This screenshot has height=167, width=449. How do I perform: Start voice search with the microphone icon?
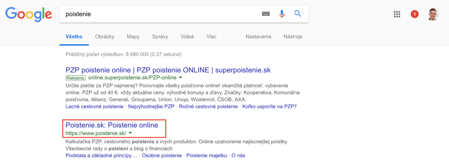click(282, 14)
